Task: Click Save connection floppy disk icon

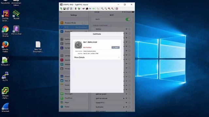Action: click(x=64, y=9)
